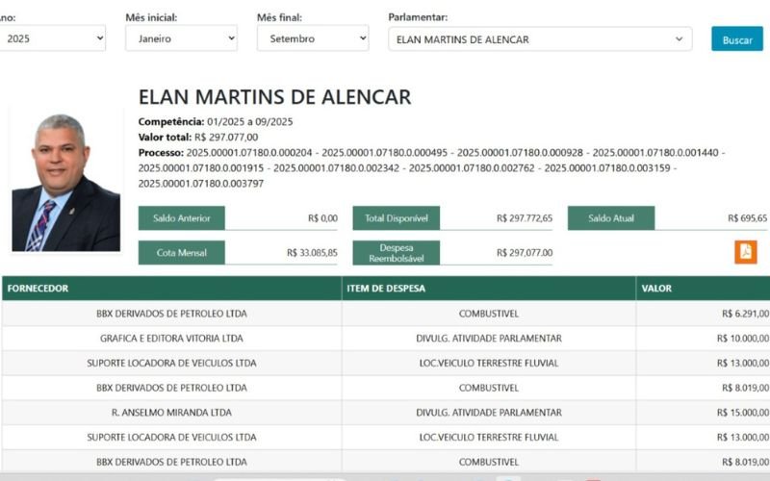This screenshot has width=770, height=481.
Task: Click the Cota Mensal green label
Action: pos(182,253)
